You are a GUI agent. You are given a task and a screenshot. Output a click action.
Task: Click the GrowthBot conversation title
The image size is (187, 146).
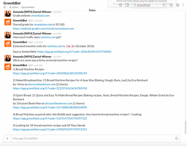coord(12,3)
